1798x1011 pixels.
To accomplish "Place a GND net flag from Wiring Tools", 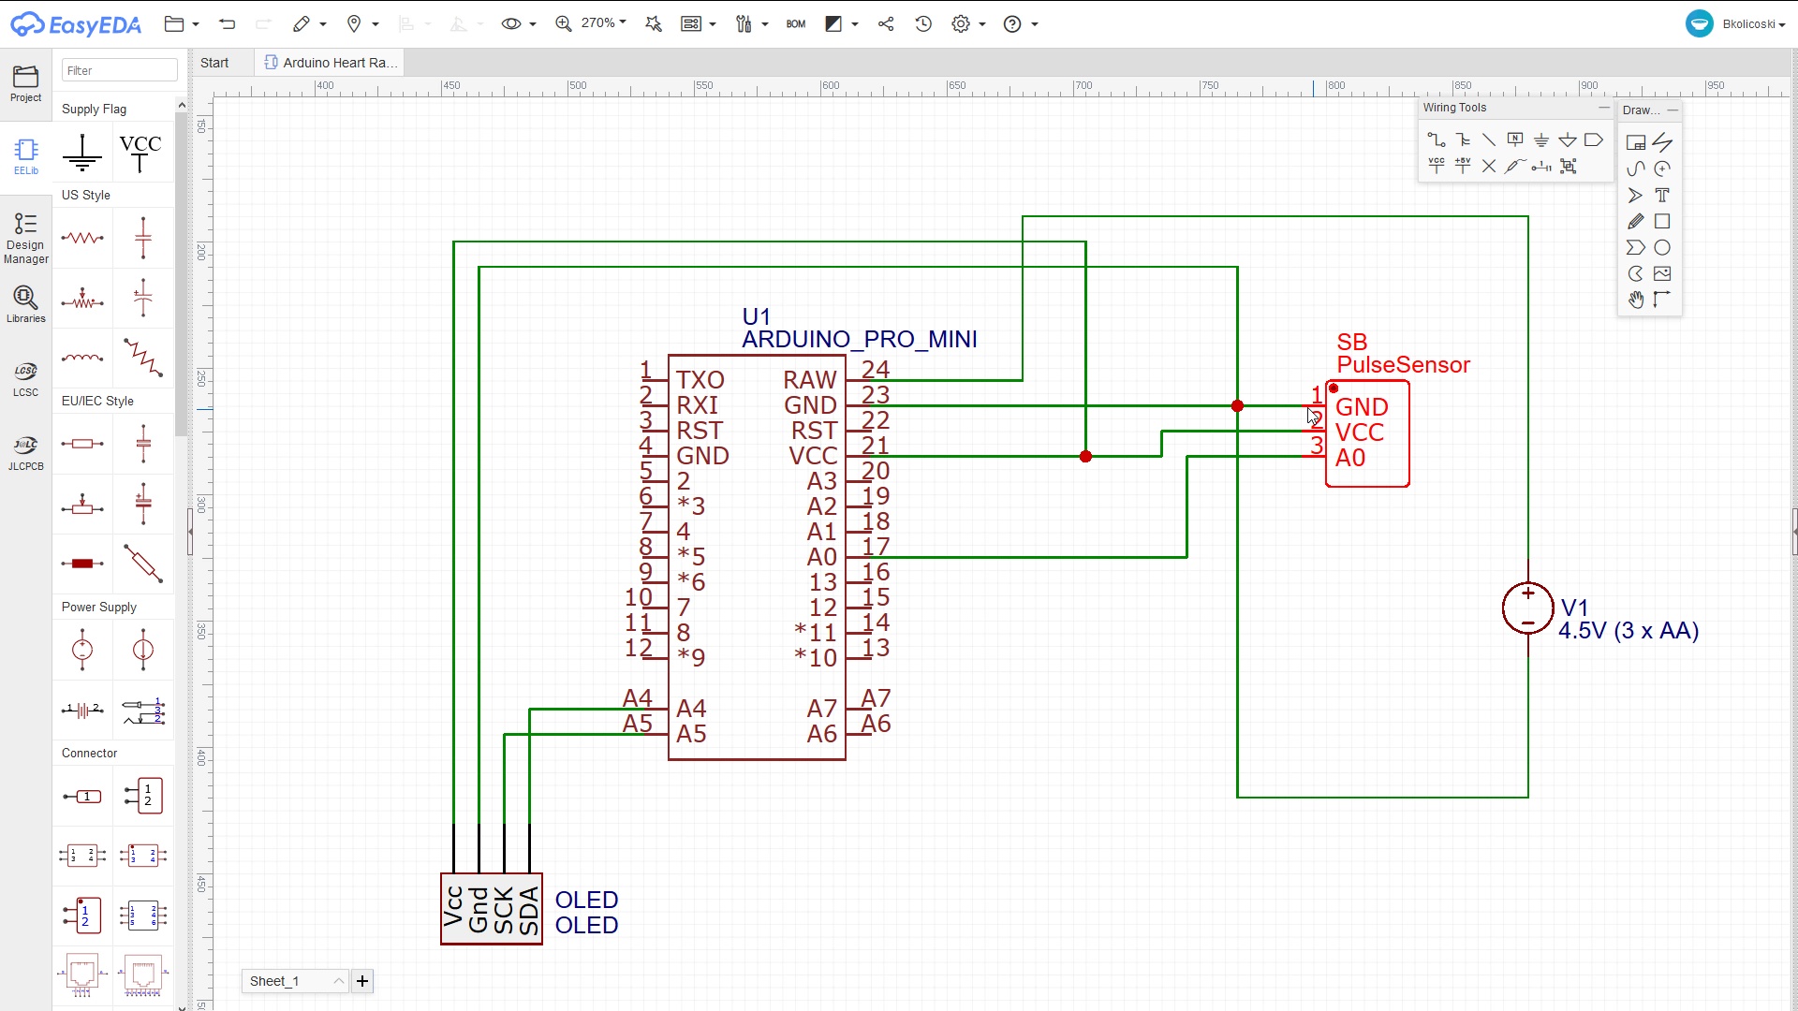I will click(x=1541, y=140).
